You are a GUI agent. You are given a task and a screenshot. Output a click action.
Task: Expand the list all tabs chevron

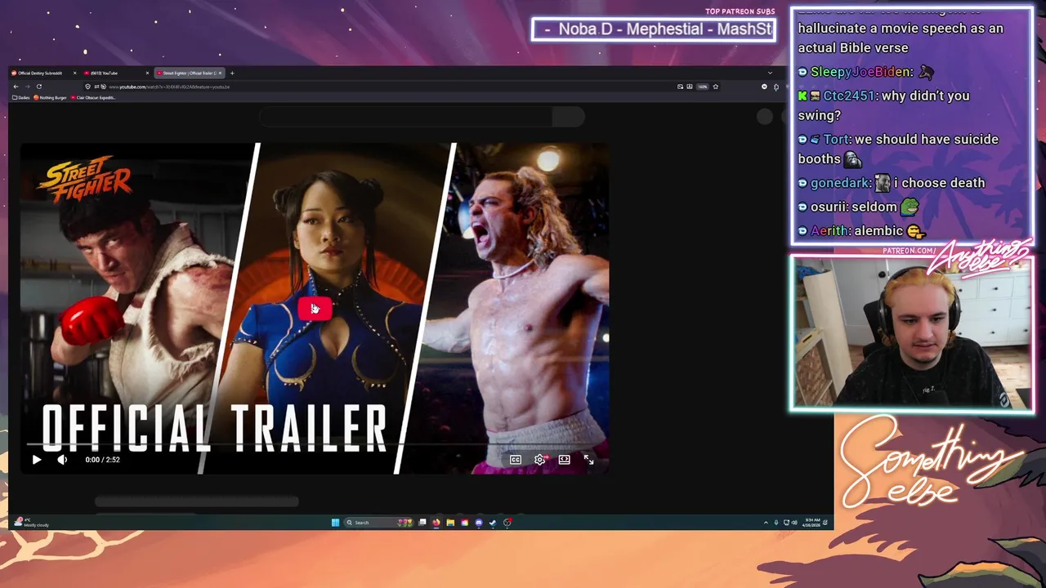pos(770,73)
